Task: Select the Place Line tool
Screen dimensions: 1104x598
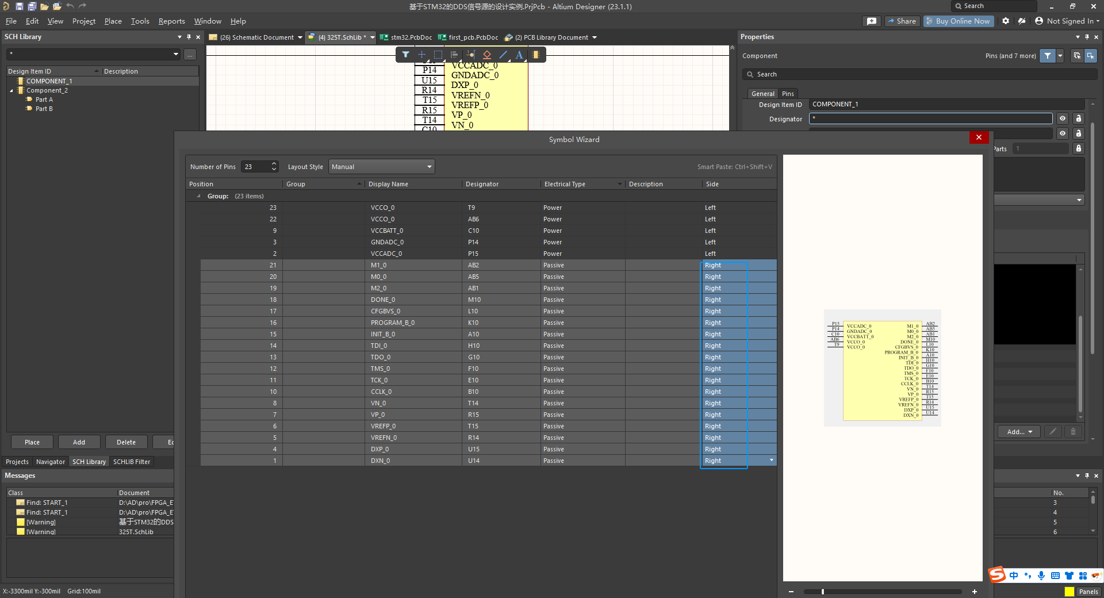Action: pyautogui.click(x=503, y=55)
